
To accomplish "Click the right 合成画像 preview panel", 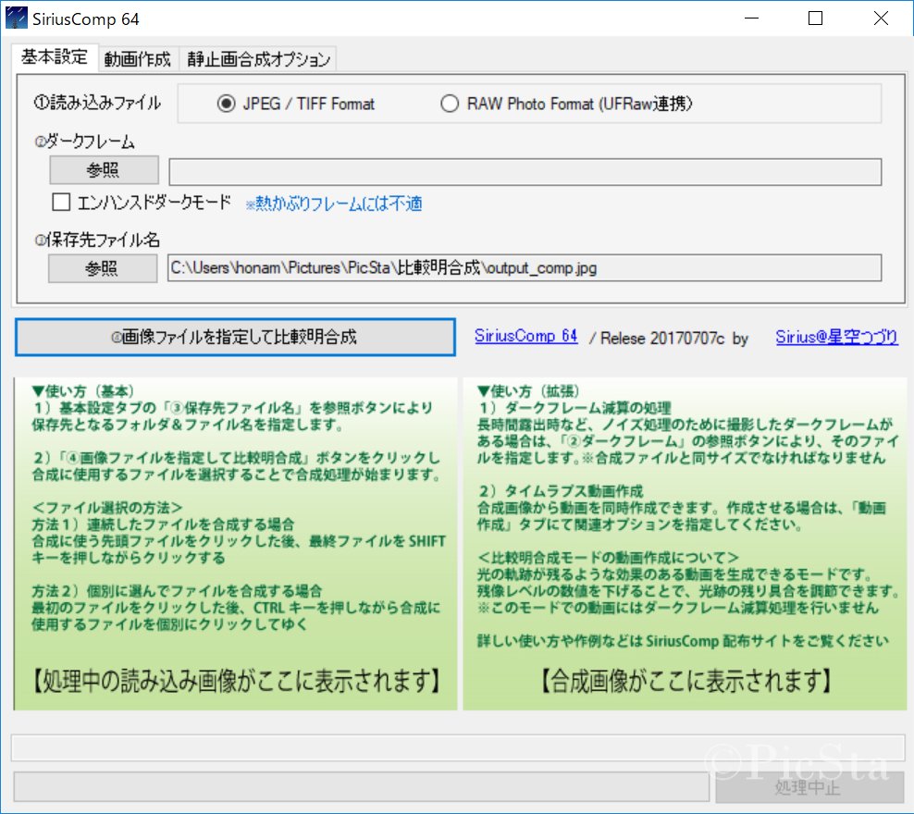I will click(x=685, y=544).
